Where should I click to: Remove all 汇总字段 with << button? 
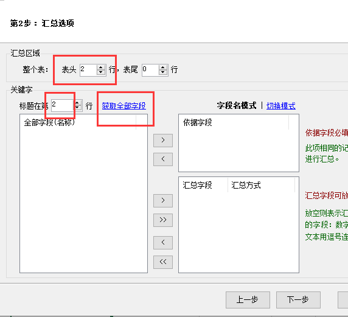163,262
